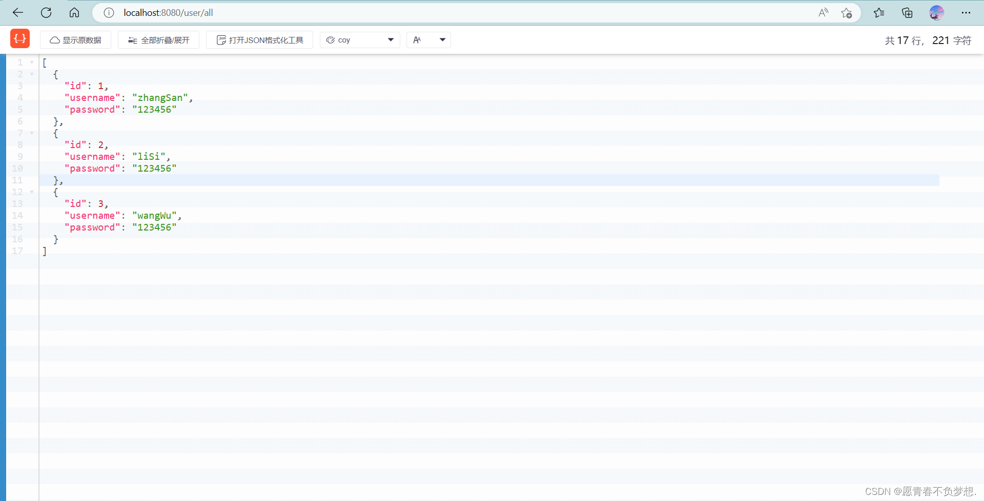This screenshot has width=984, height=501.
Task: Click line number 17 in gutter
Action: pyautogui.click(x=17, y=251)
